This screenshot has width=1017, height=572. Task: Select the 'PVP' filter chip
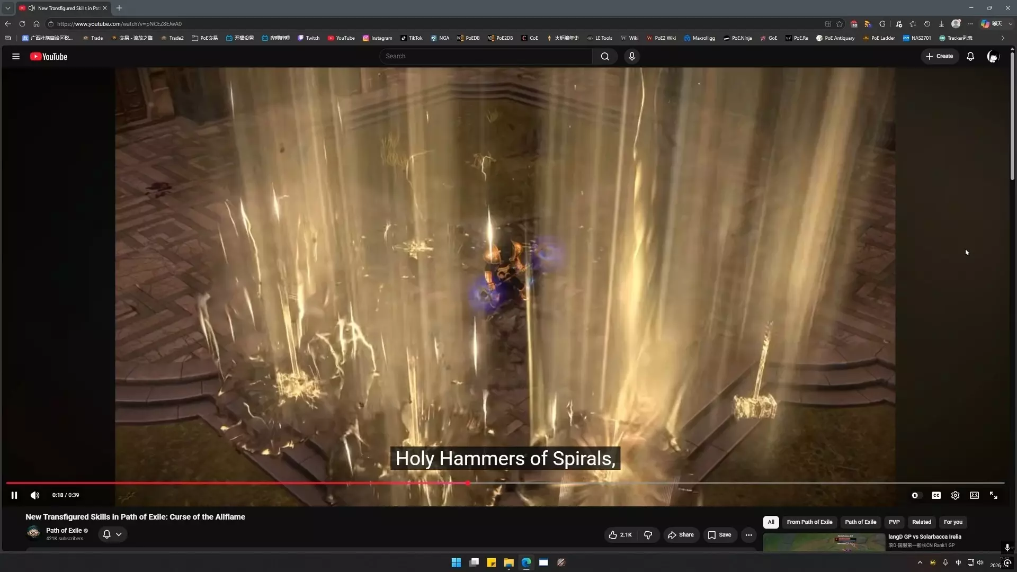(x=894, y=522)
